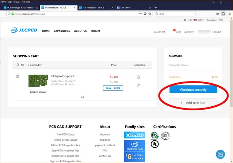Open about us footer link
The image size is (233, 163).
point(105,134)
